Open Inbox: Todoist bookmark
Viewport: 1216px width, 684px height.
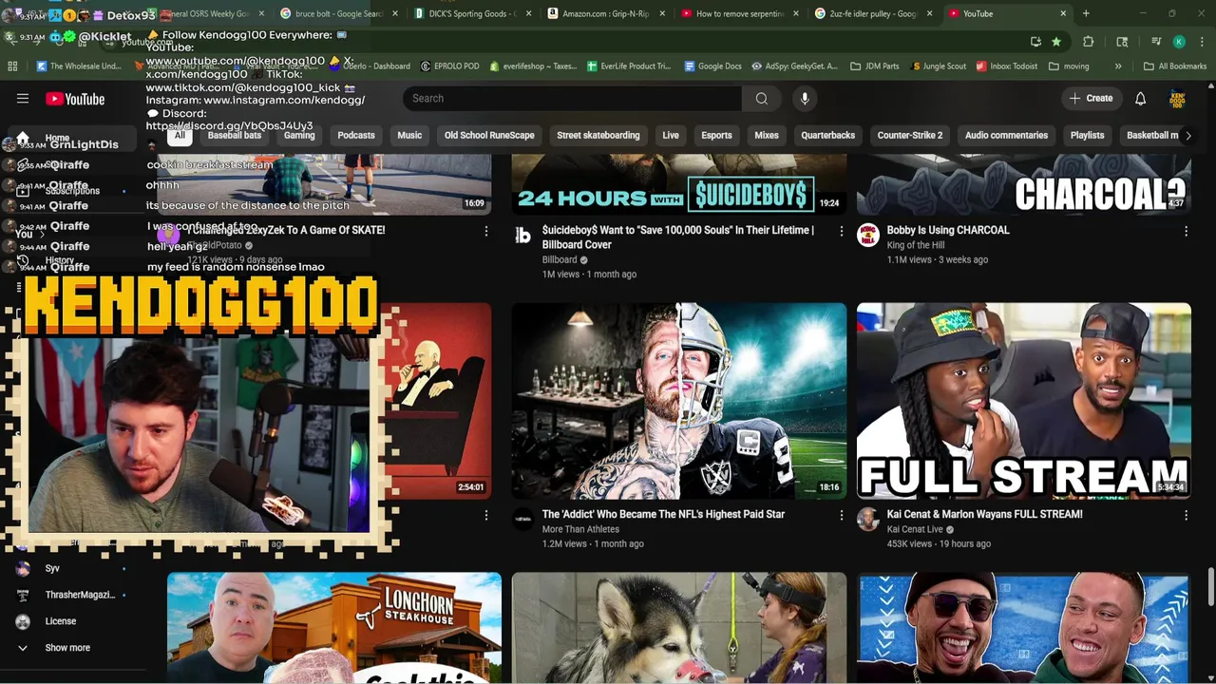[1005, 66]
